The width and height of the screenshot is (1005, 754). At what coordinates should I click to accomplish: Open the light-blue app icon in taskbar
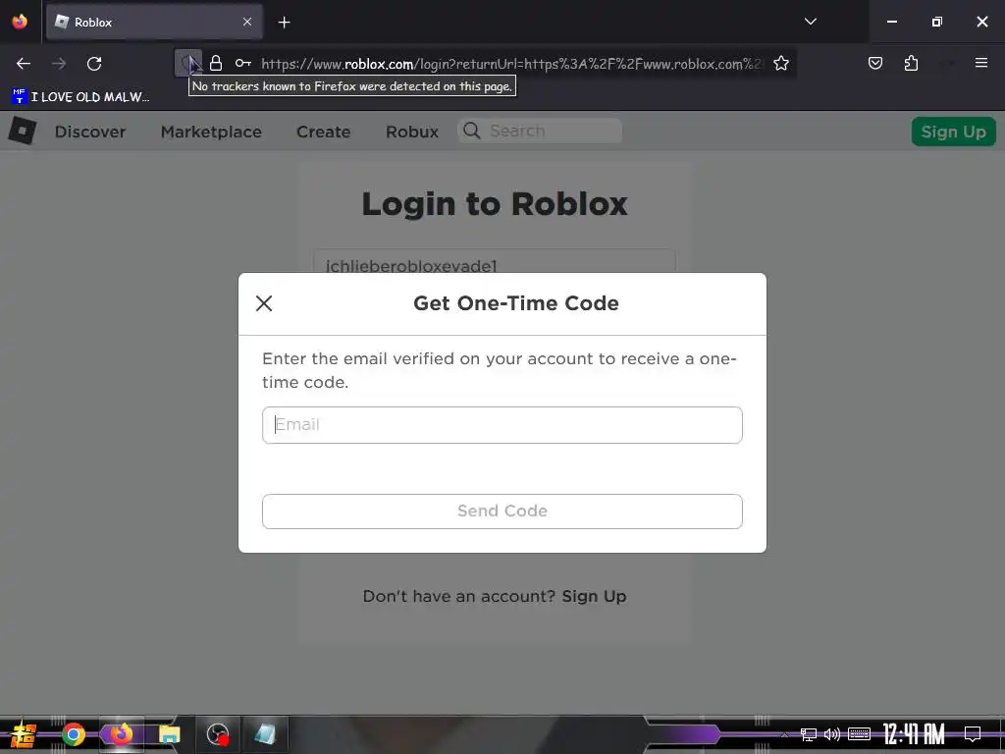pyautogui.click(x=265, y=734)
